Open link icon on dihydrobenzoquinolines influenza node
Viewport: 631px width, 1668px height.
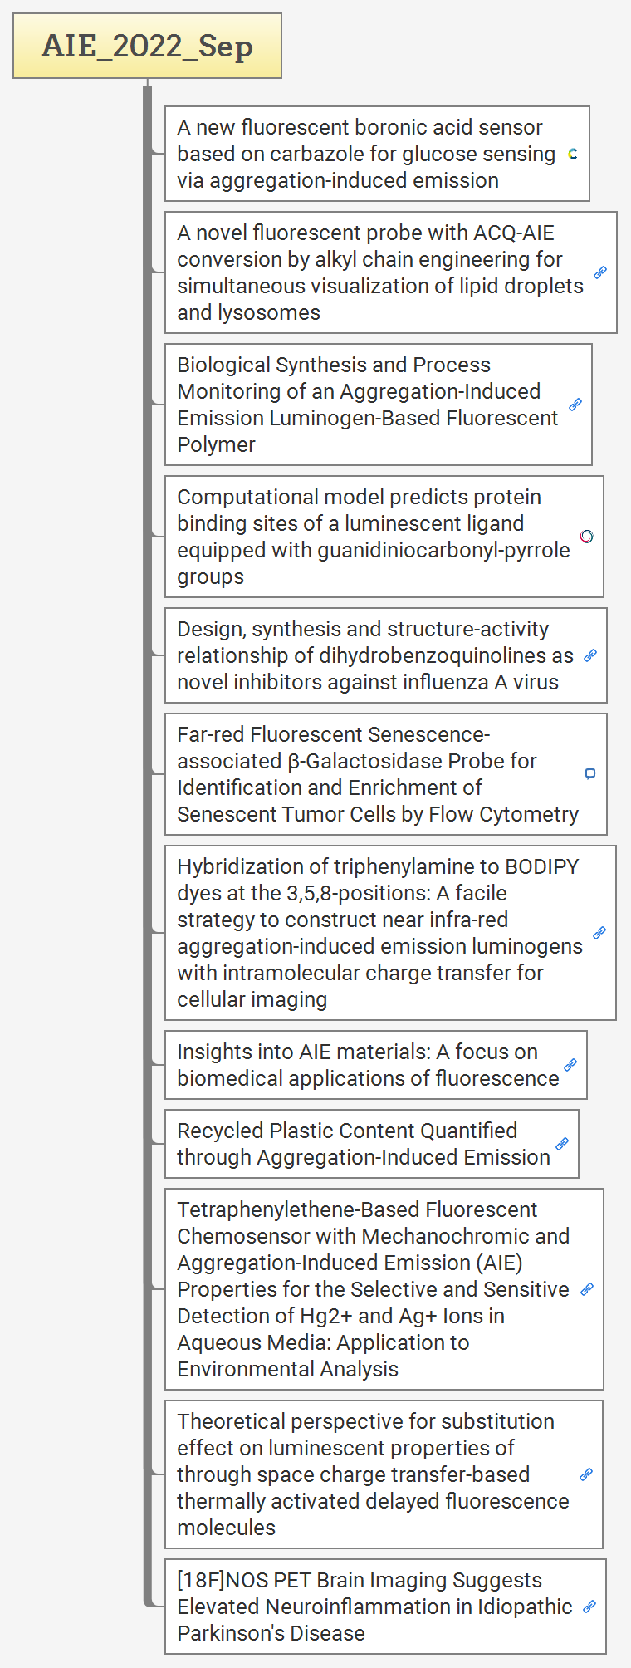589,655
